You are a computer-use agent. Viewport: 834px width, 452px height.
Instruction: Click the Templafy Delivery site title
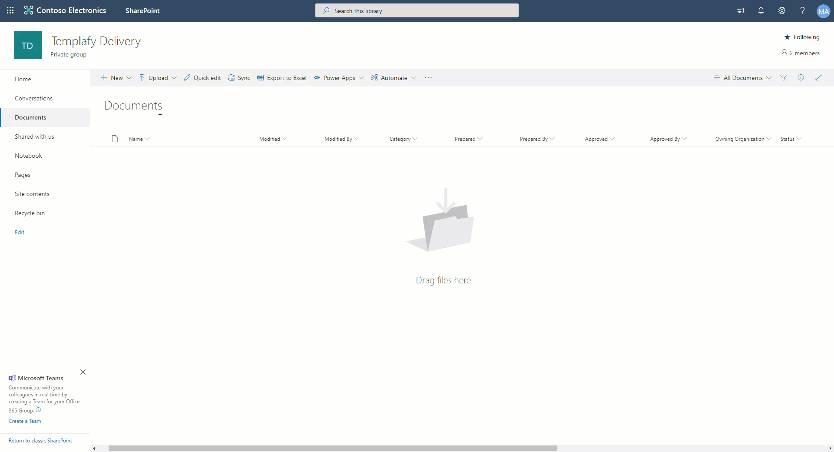coord(96,41)
